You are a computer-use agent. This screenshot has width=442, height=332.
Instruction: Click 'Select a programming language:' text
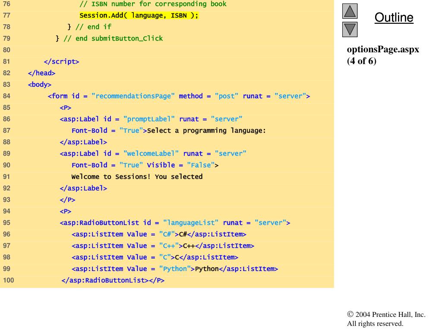[x=206, y=131]
